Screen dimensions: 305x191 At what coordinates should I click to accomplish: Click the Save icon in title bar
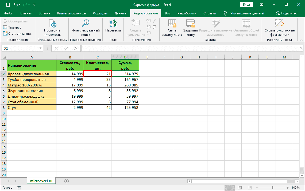(x=8, y=5)
